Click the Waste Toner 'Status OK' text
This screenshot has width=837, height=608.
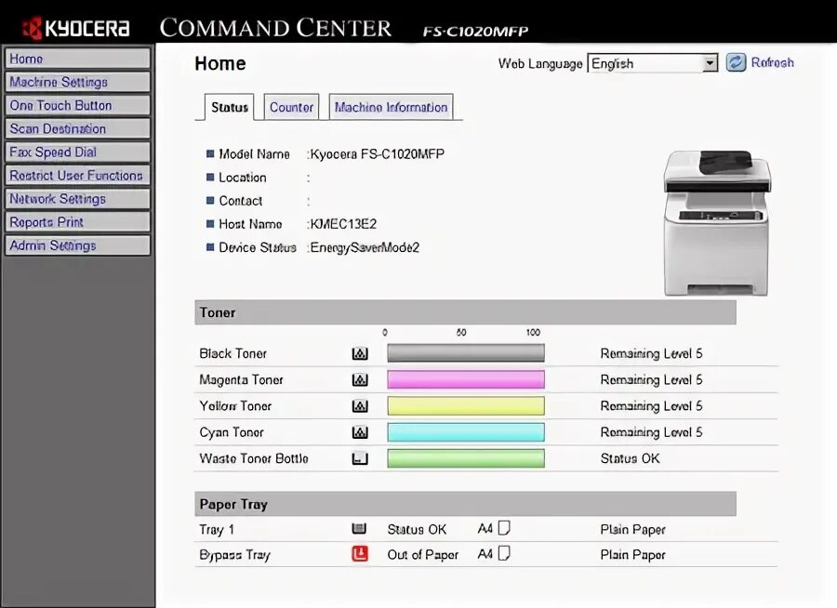[630, 458]
